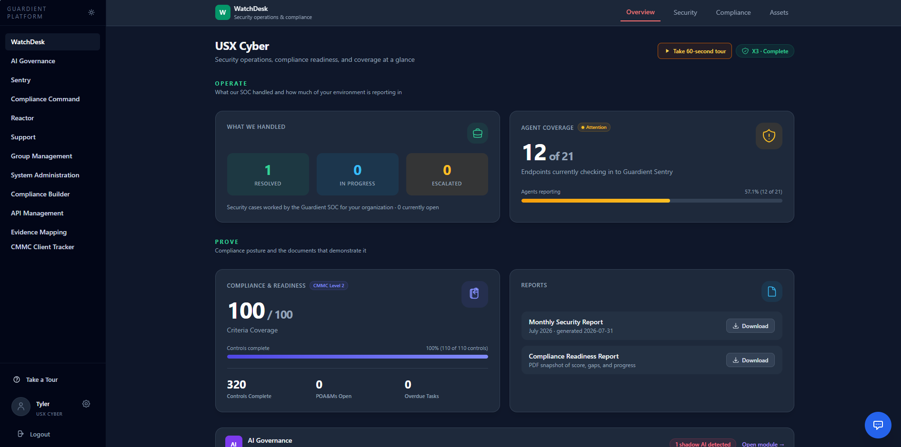
Task: Open WatchDesk in the sidebar
Action: (x=52, y=42)
